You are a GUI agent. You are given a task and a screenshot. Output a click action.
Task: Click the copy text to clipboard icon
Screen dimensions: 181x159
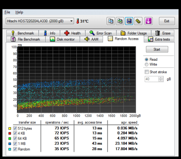pyautogui.click(x=111, y=21)
